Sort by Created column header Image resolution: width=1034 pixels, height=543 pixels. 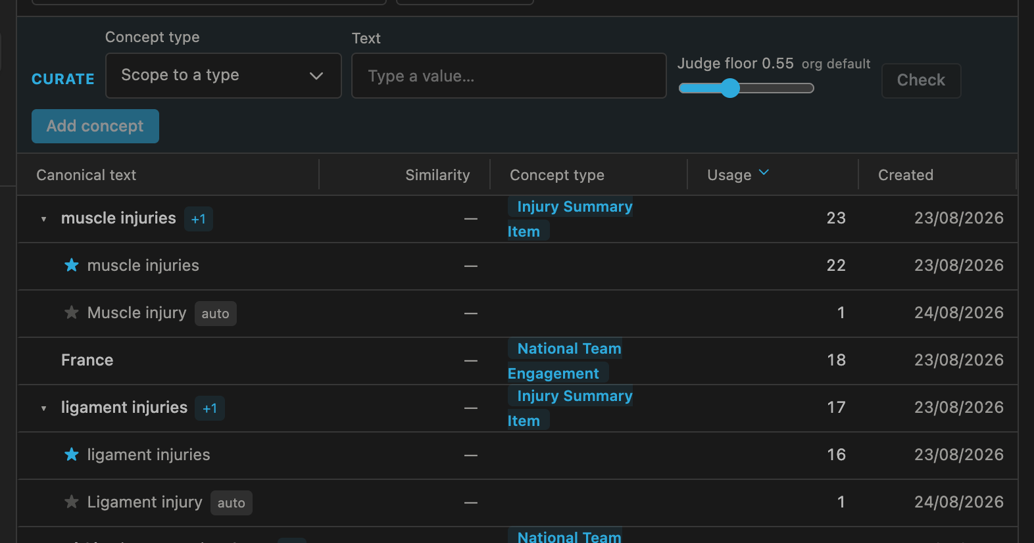(x=906, y=175)
